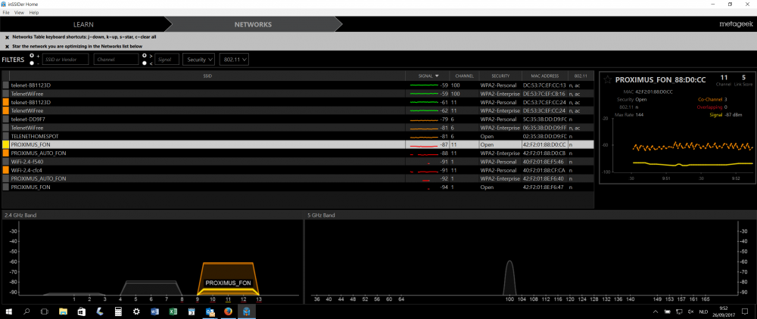Select the plus include filter radio
This screenshot has width=757, height=319.
pos(33,56)
